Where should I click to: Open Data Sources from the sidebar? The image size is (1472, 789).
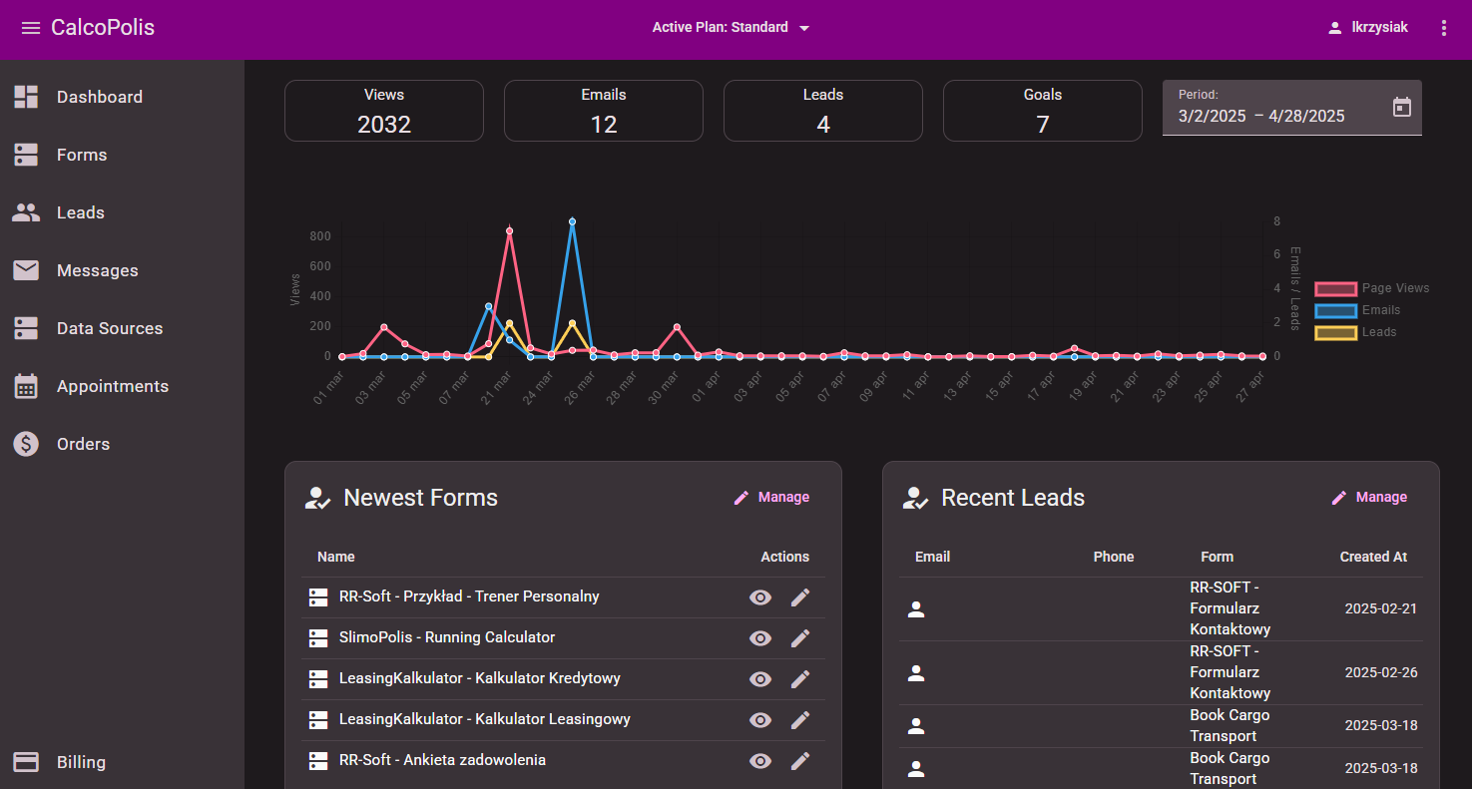pyautogui.click(x=109, y=328)
